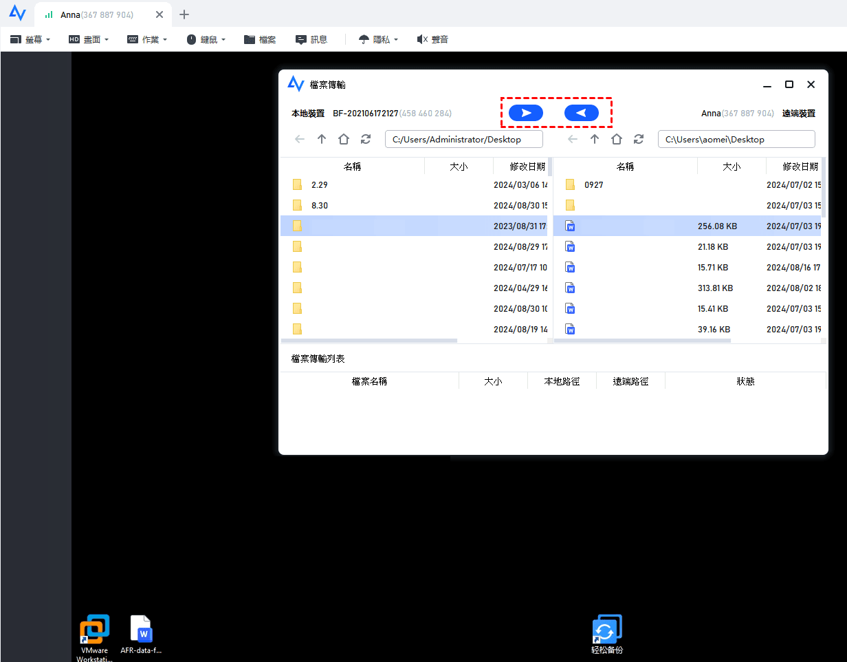Refresh the remote device file list
This screenshot has width=847, height=662.
click(x=639, y=139)
